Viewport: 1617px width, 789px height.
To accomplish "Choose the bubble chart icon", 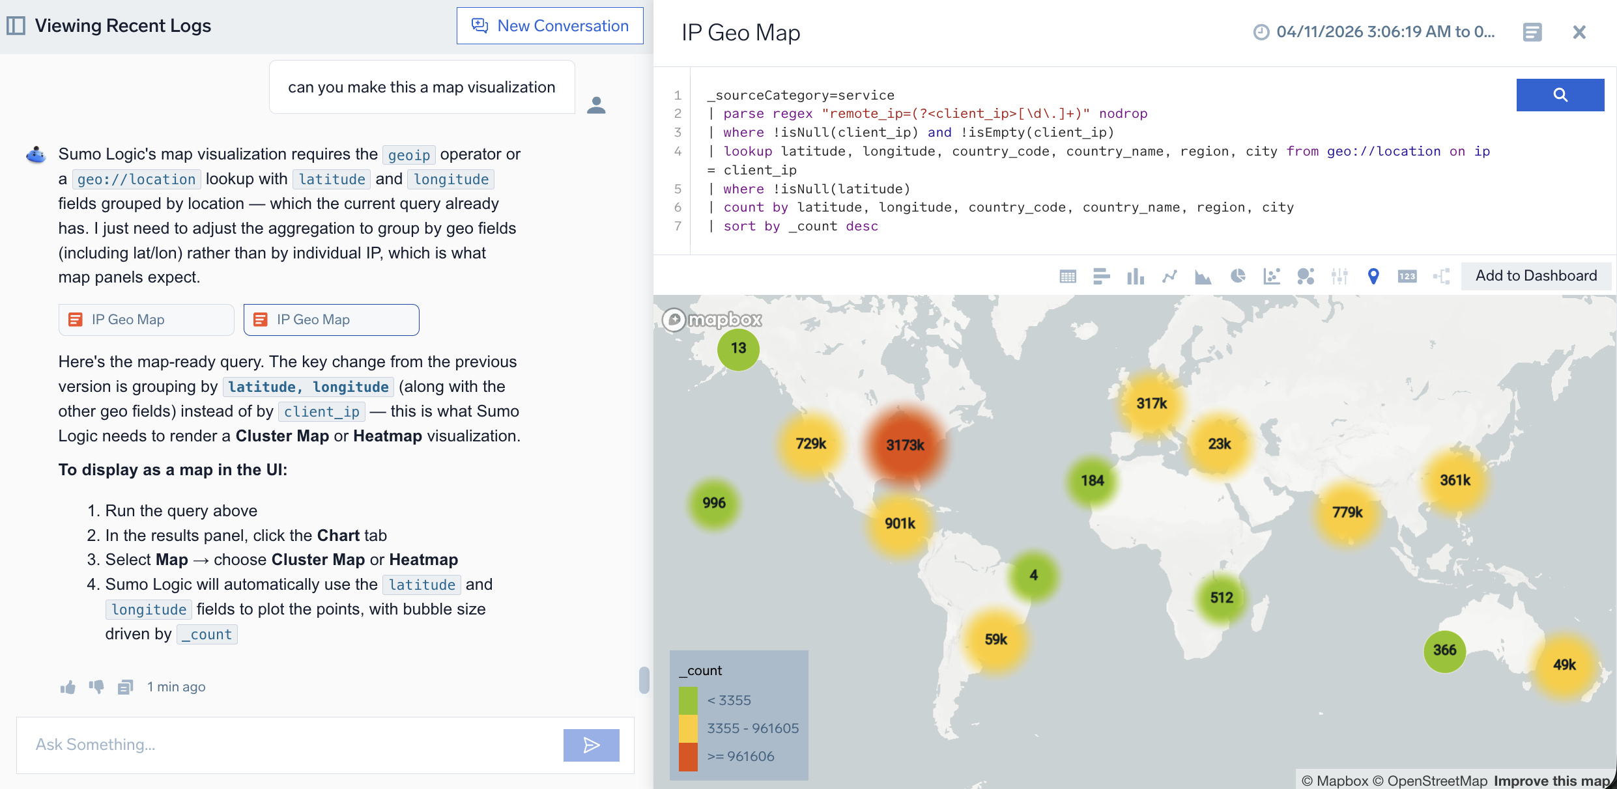I will (1306, 277).
